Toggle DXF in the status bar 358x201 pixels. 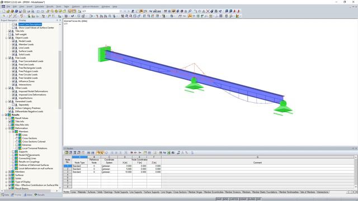258,199
